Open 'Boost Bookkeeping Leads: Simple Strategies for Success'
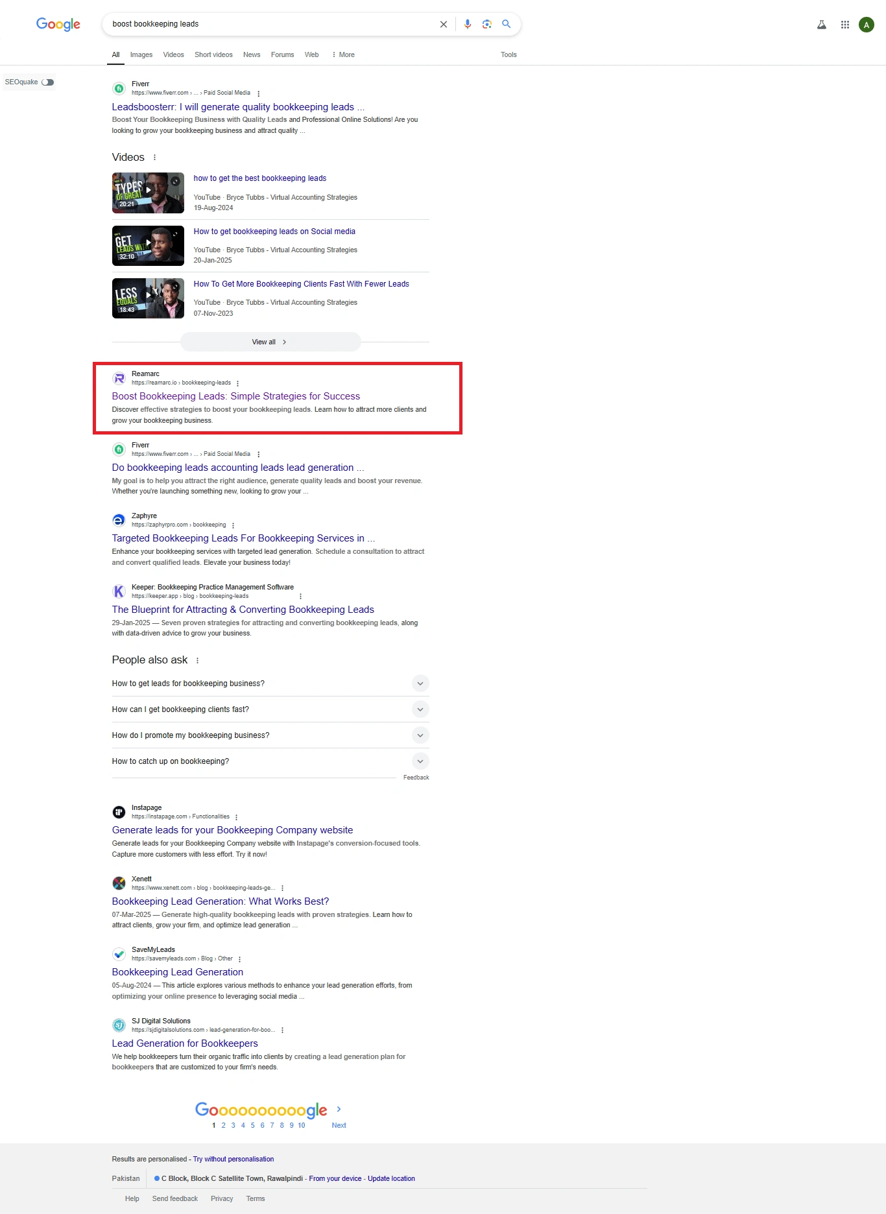This screenshot has width=886, height=1214. [236, 396]
